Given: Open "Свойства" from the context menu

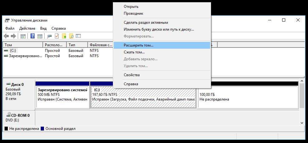Looking at the screenshot, I should pyautogui.click(x=132, y=75).
